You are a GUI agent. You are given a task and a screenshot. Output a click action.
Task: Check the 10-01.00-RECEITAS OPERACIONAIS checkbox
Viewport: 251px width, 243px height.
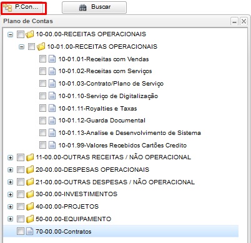31,46
